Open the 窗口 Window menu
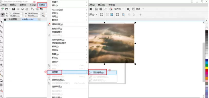Screen dimensions: 209x98 [x=102, y=5]
